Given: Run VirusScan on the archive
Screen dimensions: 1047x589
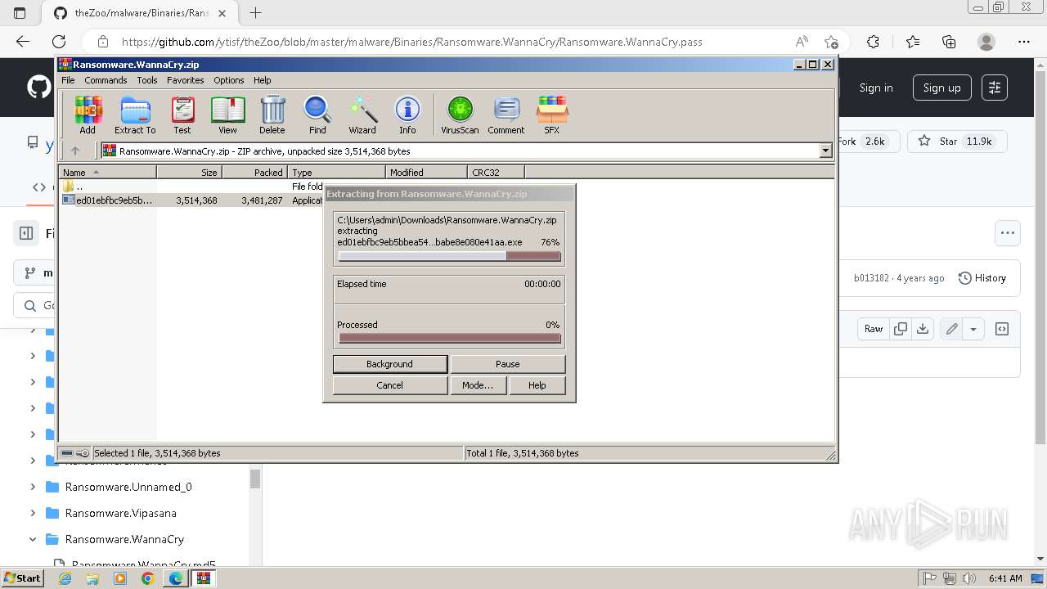Looking at the screenshot, I should tap(460, 115).
